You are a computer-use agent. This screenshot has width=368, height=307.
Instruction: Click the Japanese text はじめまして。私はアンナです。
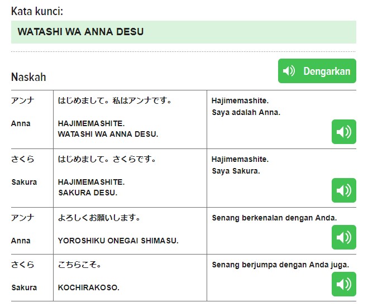(x=115, y=101)
